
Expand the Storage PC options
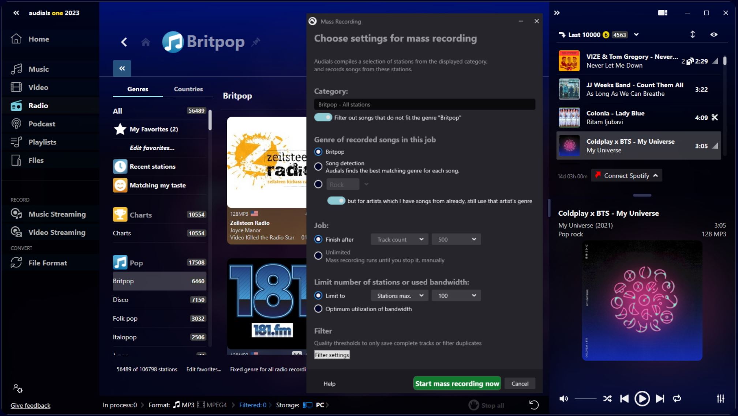pos(327,405)
